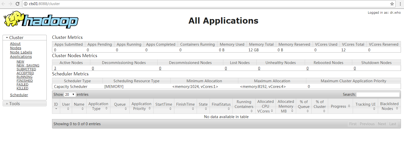Open the Applications link
Image resolution: width=404 pixels, height=145 pixels.
[21, 57]
